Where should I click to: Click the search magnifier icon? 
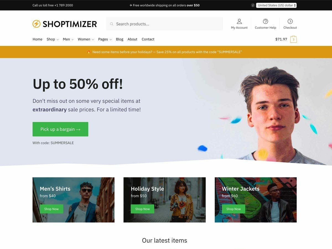click(112, 24)
